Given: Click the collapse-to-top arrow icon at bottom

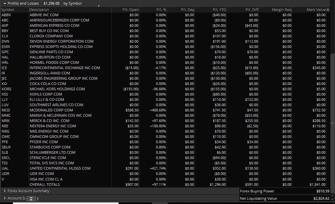Looking at the screenshot, I should click(x=31, y=199).
